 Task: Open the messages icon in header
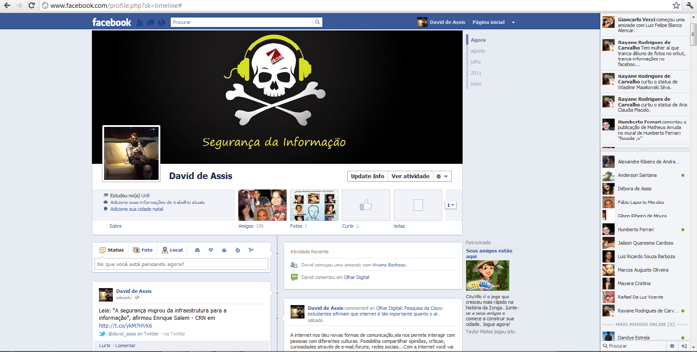pyautogui.click(x=151, y=23)
